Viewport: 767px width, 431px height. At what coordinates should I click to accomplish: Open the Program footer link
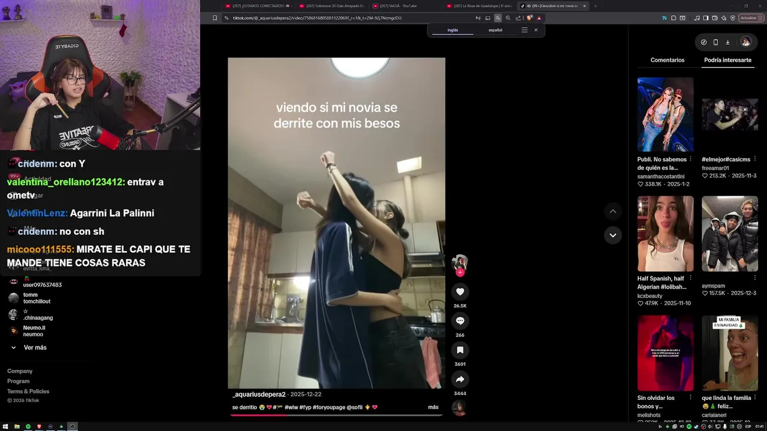[18, 381]
